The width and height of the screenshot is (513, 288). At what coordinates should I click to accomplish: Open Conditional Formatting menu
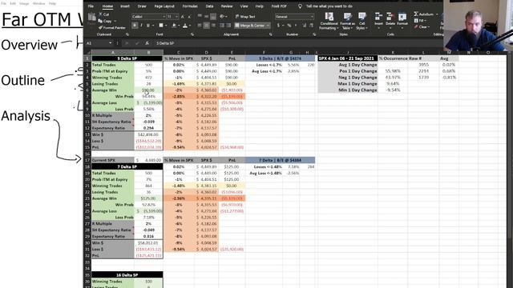(329, 22)
